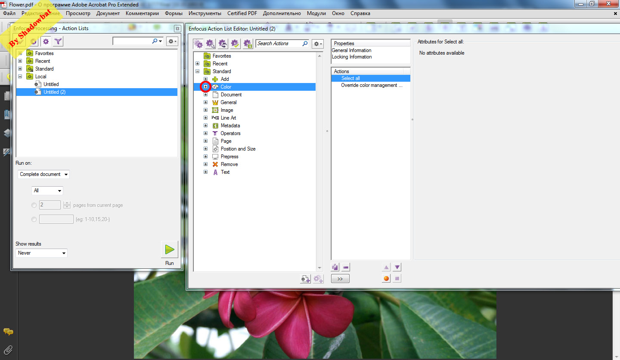Select the Page category icon
This screenshot has height=360, width=620.
pos(215,141)
